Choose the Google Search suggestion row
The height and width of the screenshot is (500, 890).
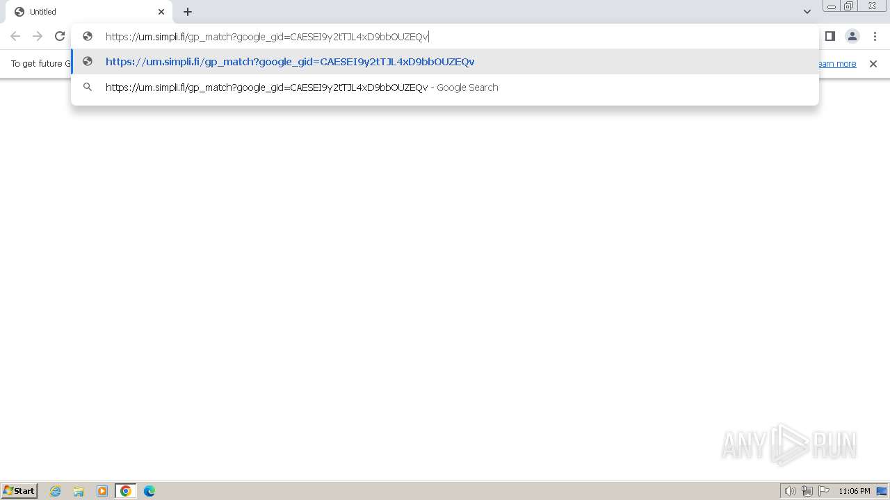[x=445, y=87]
